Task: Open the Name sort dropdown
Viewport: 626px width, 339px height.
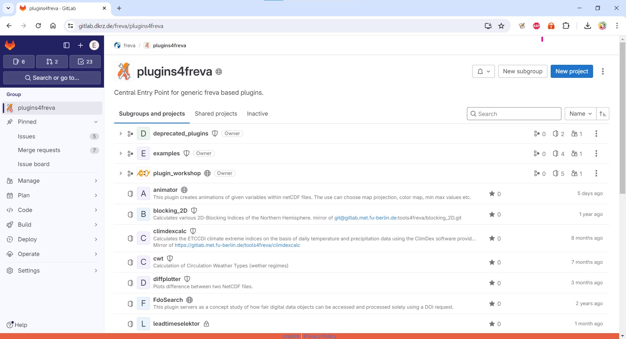Action: tap(580, 114)
